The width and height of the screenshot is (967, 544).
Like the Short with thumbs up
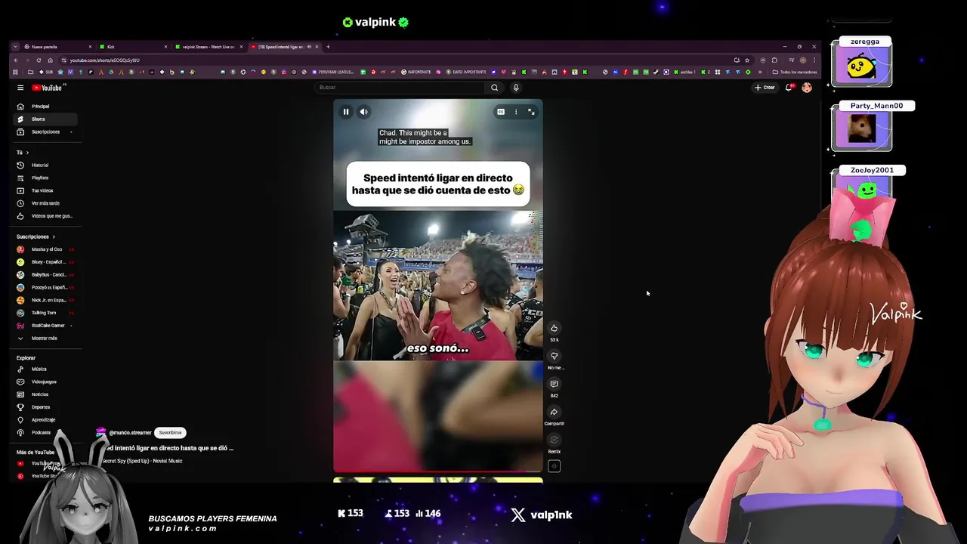[554, 328]
